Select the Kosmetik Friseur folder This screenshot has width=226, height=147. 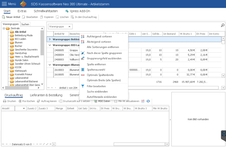23,74
